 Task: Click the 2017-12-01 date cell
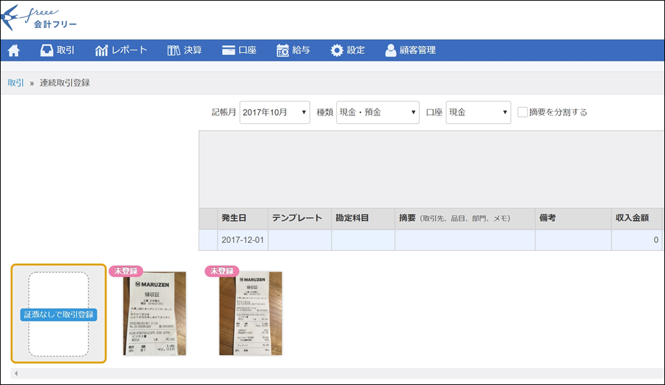click(242, 240)
